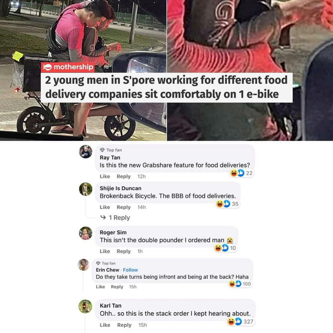The width and height of the screenshot is (333, 333).
Task: Follow Erin Chew
Action: click(x=130, y=270)
